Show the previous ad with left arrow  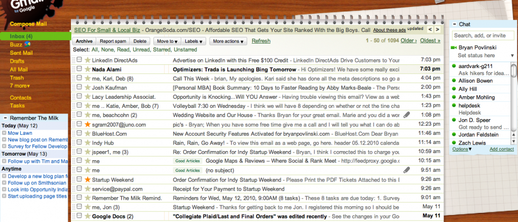pos(430,30)
